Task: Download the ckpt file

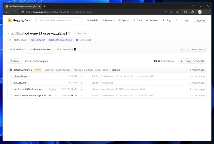Action: pyautogui.click(x=82, y=89)
